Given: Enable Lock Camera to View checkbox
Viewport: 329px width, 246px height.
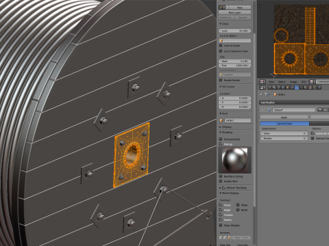Looking at the screenshot, I should (x=221, y=51).
